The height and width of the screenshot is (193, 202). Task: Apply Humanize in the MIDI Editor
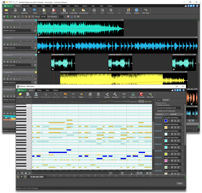click(115, 95)
